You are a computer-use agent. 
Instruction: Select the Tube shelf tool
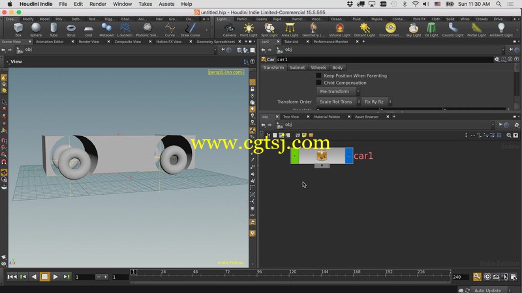[54, 29]
